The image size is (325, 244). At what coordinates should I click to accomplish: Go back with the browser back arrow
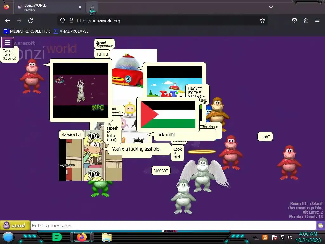point(8,21)
